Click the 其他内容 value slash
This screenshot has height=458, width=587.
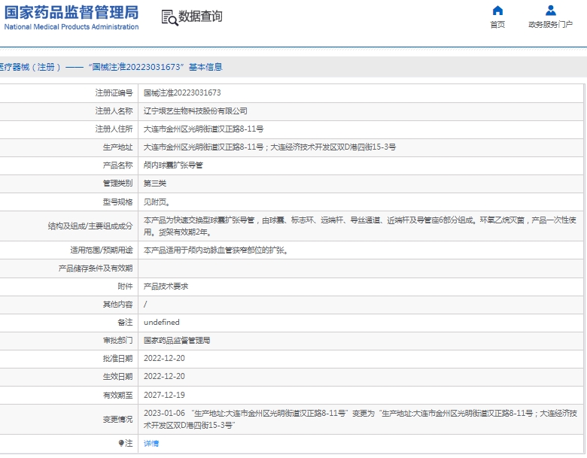click(x=145, y=305)
